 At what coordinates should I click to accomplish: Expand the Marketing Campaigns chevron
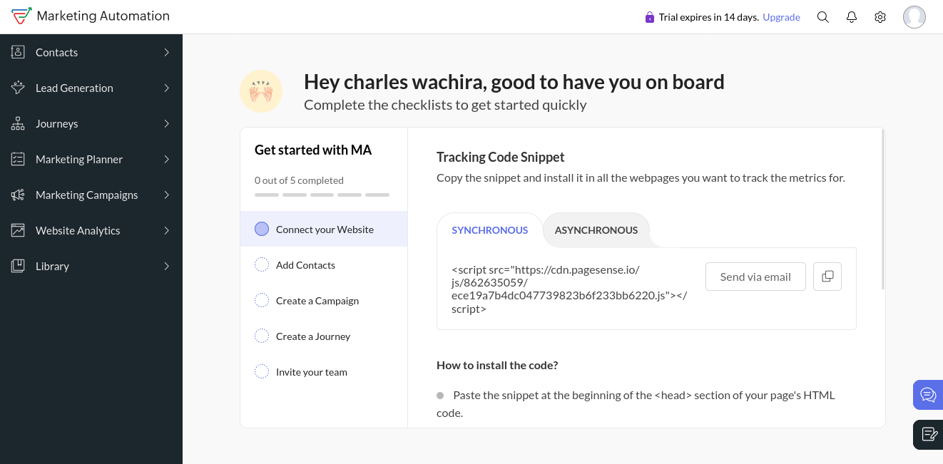coord(166,195)
